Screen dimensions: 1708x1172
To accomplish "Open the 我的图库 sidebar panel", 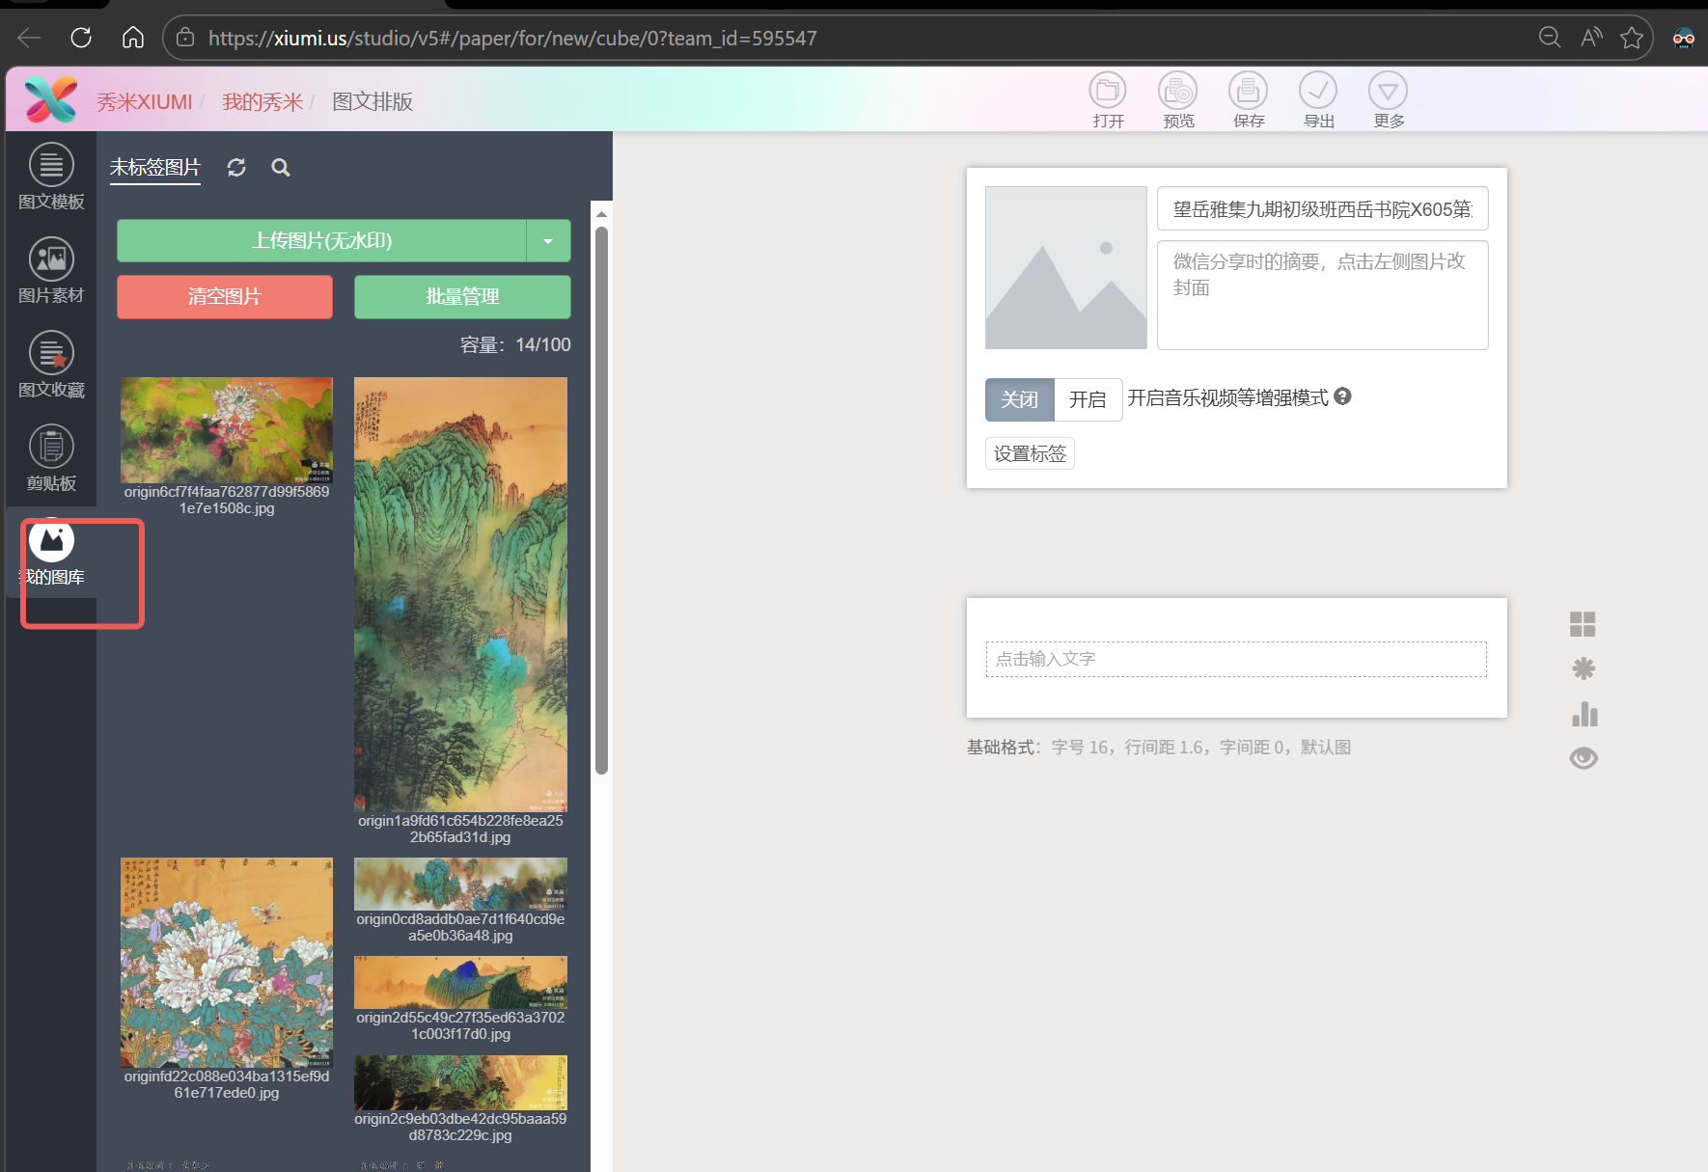I will point(51,553).
